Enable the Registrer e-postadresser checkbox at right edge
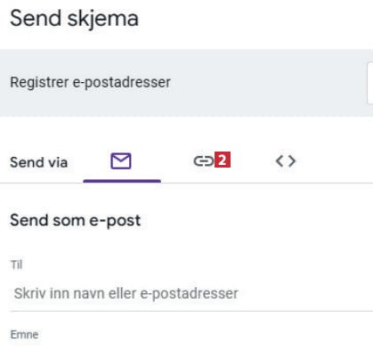Image resolution: width=373 pixels, height=353 pixels. tap(370, 83)
